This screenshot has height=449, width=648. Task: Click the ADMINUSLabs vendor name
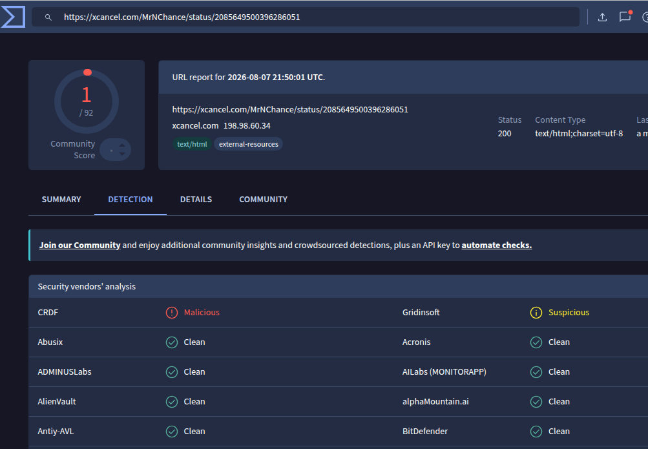pos(65,372)
